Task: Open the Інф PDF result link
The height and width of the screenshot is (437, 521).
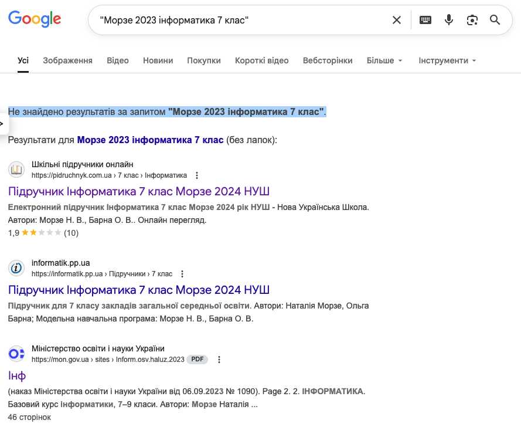Action: pos(17,375)
